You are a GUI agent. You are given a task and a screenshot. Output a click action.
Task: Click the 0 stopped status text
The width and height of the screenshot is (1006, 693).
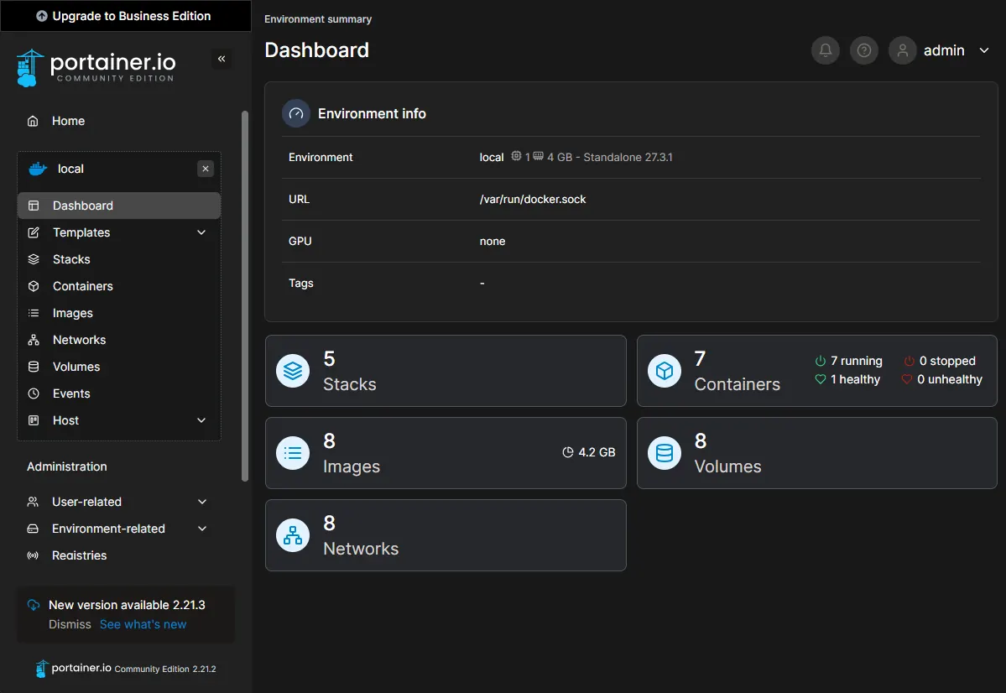tap(947, 362)
